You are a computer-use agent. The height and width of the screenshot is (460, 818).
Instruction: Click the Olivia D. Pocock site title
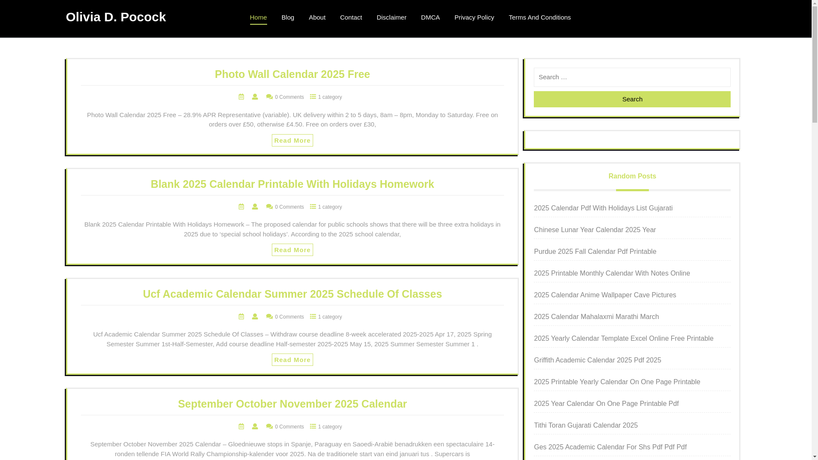coord(116,17)
